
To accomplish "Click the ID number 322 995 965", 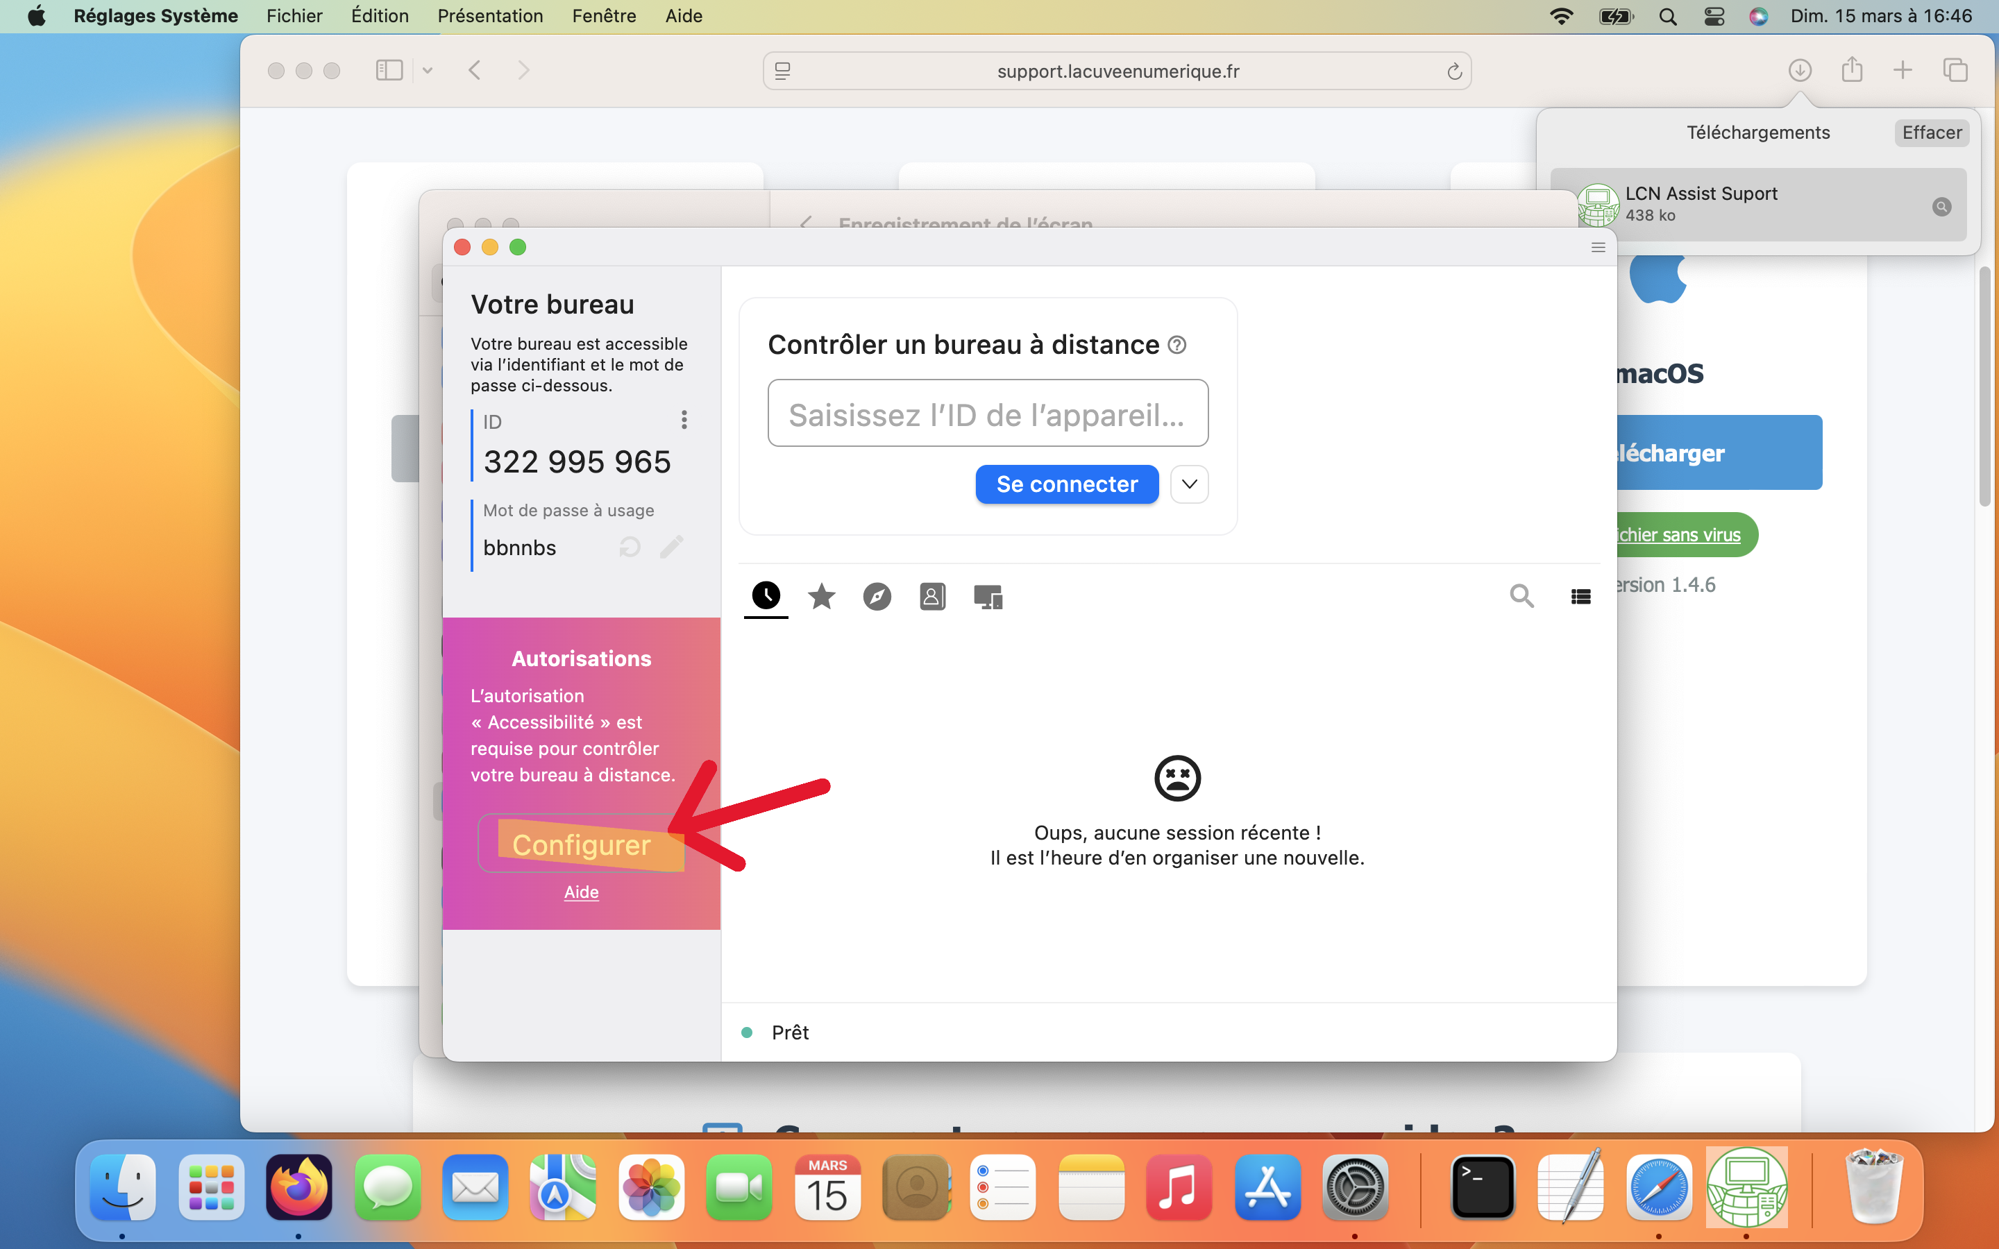I will coord(577,461).
